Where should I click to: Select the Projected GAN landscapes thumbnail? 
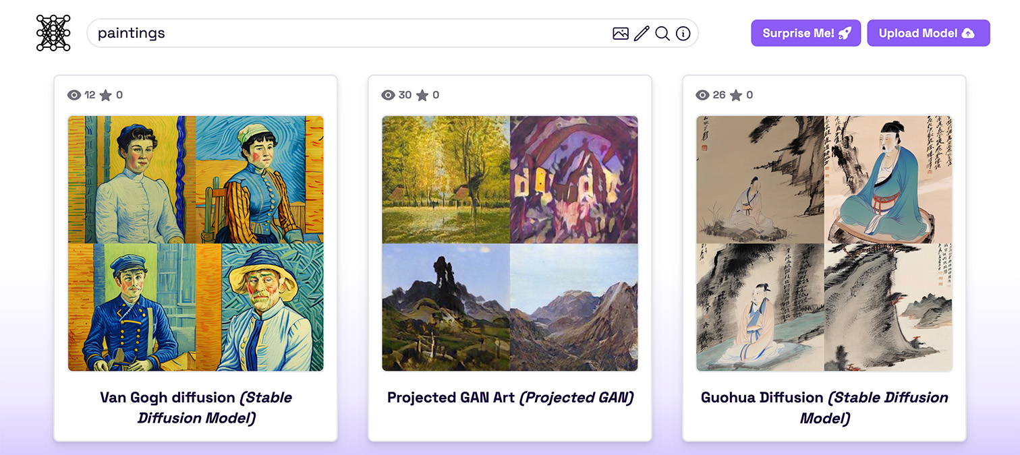click(x=510, y=243)
